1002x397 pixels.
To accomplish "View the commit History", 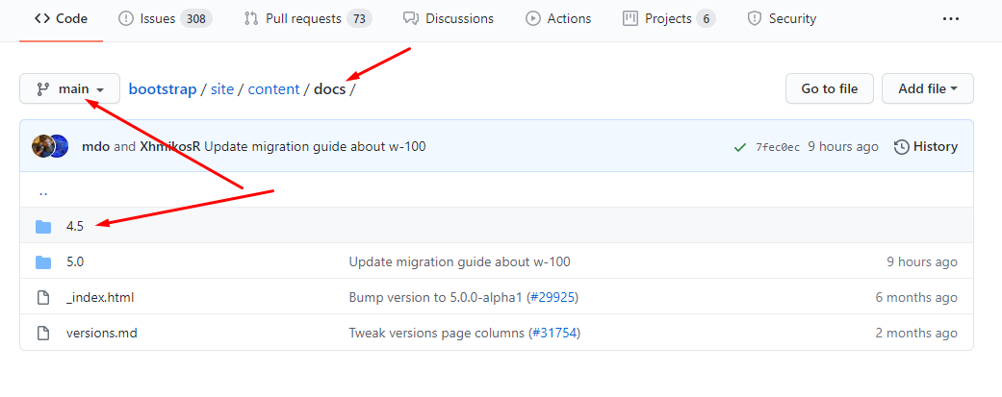I will (x=926, y=147).
